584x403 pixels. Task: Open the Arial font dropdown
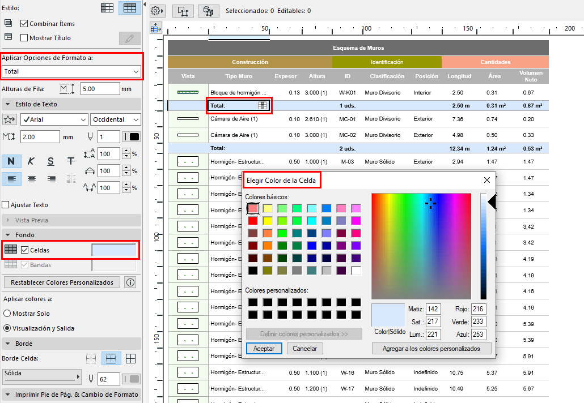[54, 119]
